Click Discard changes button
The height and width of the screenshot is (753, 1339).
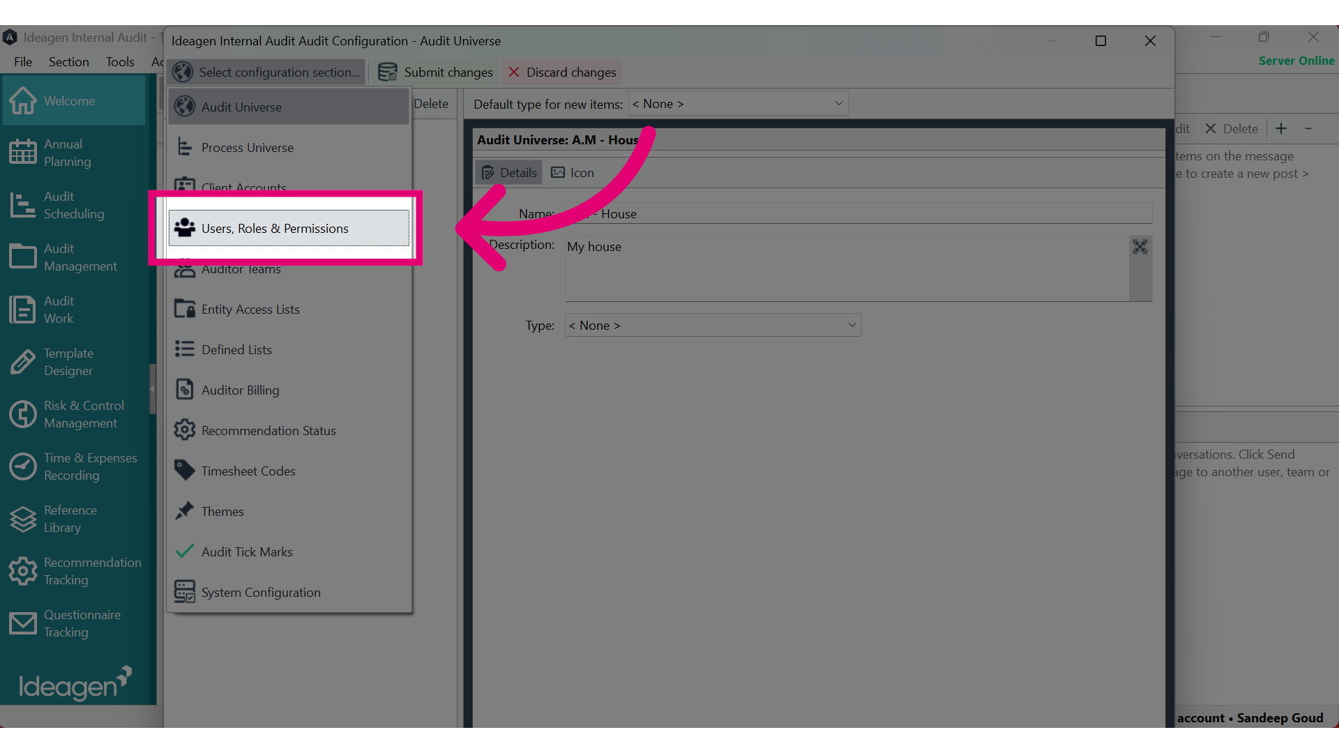pos(562,72)
